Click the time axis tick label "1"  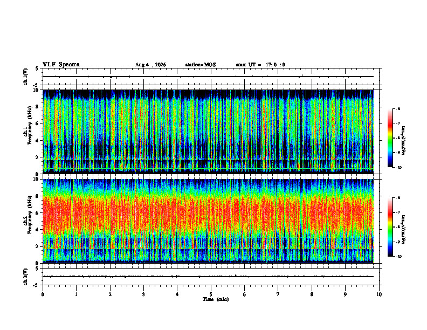[x=76, y=294]
